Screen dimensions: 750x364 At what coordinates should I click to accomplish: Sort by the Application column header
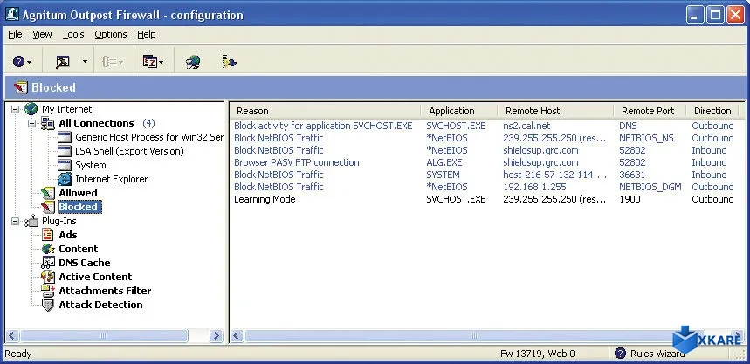click(x=459, y=111)
